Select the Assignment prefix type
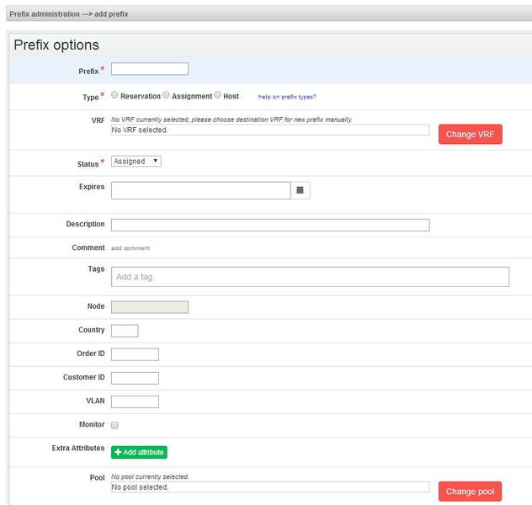 167,96
